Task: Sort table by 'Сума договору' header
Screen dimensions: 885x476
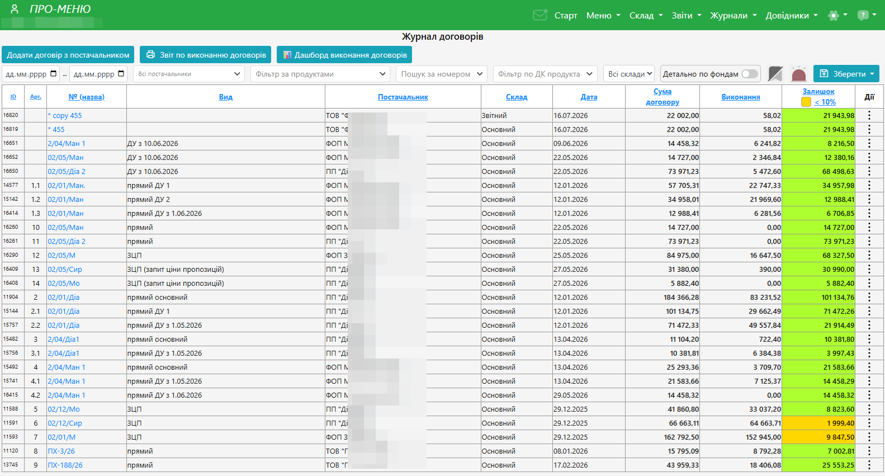Action: click(662, 97)
